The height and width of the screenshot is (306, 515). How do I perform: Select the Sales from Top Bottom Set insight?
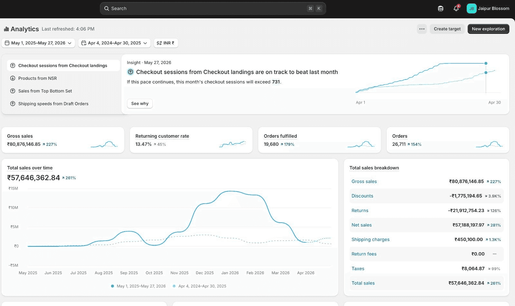coord(63,91)
